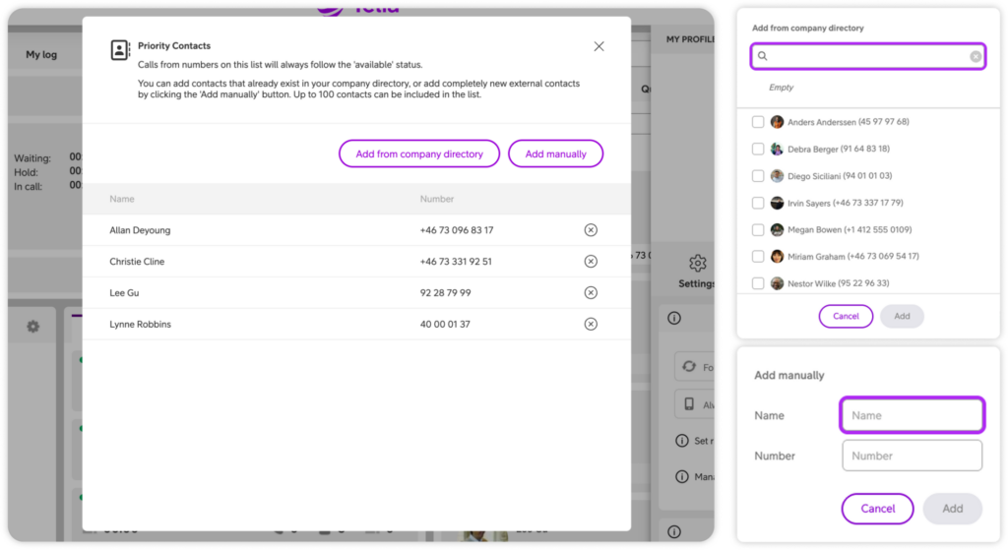Click the Add from company directory button

pyautogui.click(x=419, y=154)
